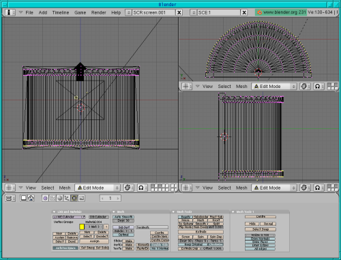Open draw type selector in bottom-right viewport header

304,188
